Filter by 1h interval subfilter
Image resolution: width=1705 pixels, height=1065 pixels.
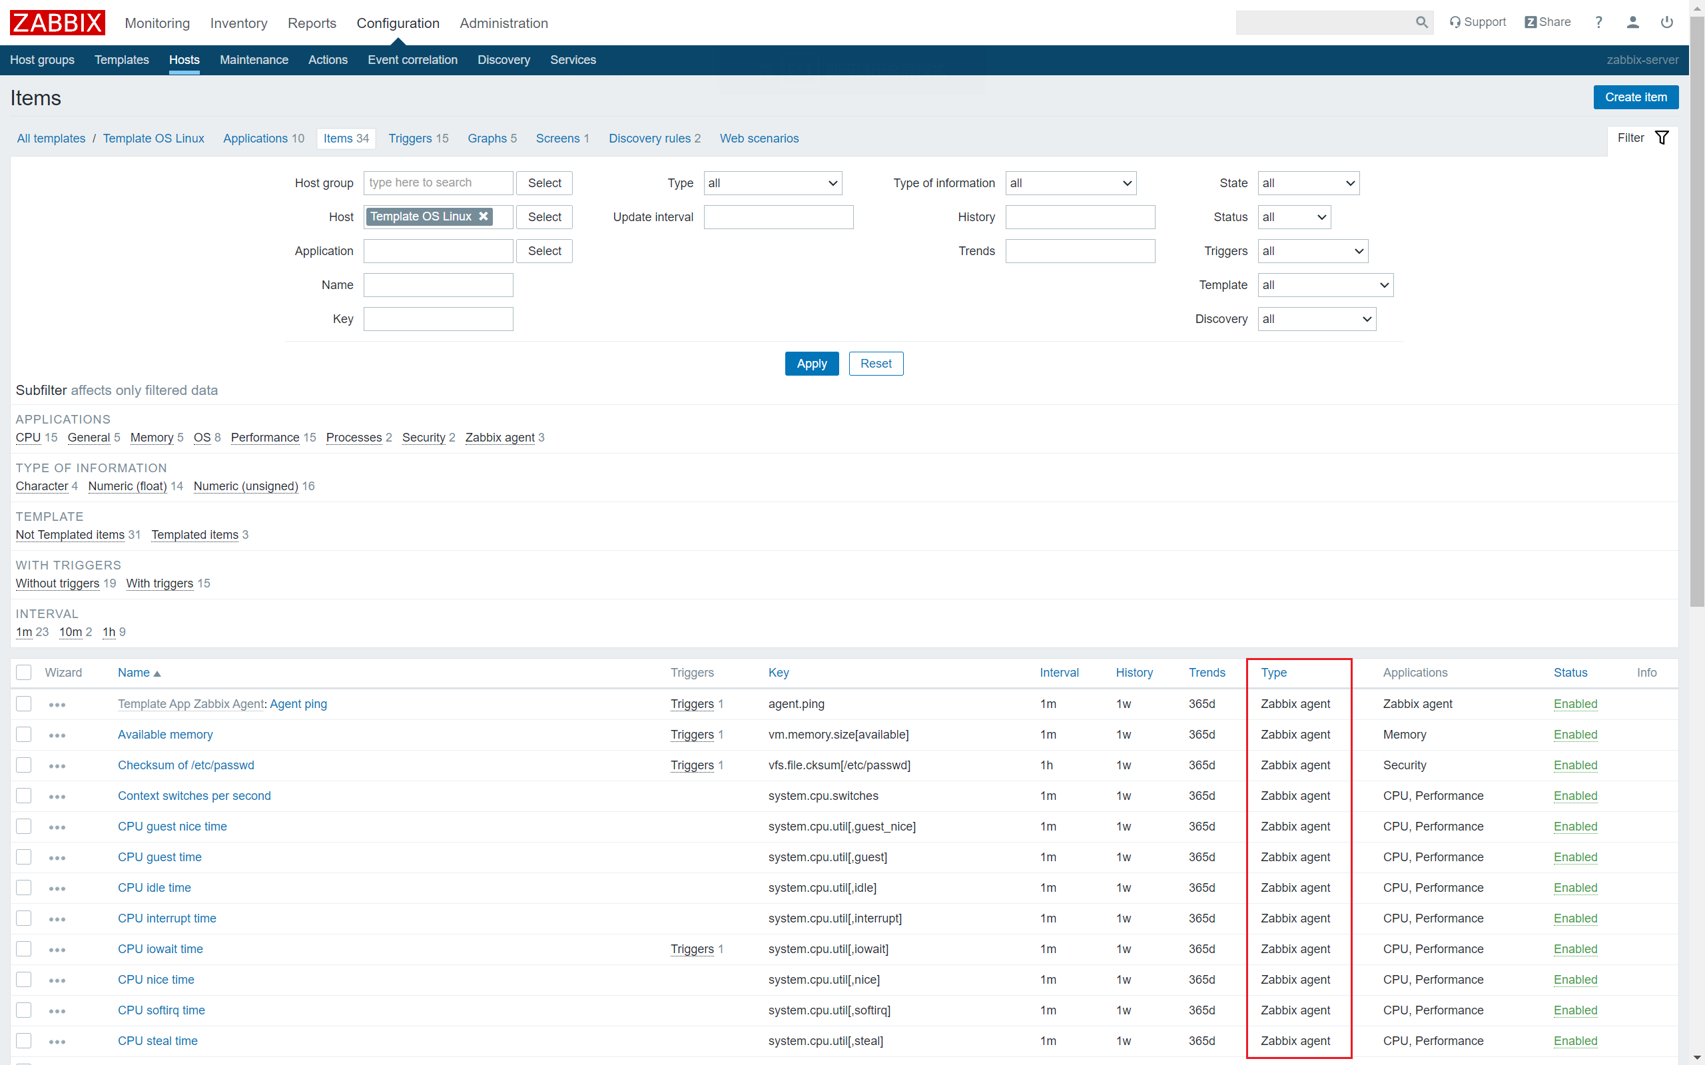(x=109, y=632)
